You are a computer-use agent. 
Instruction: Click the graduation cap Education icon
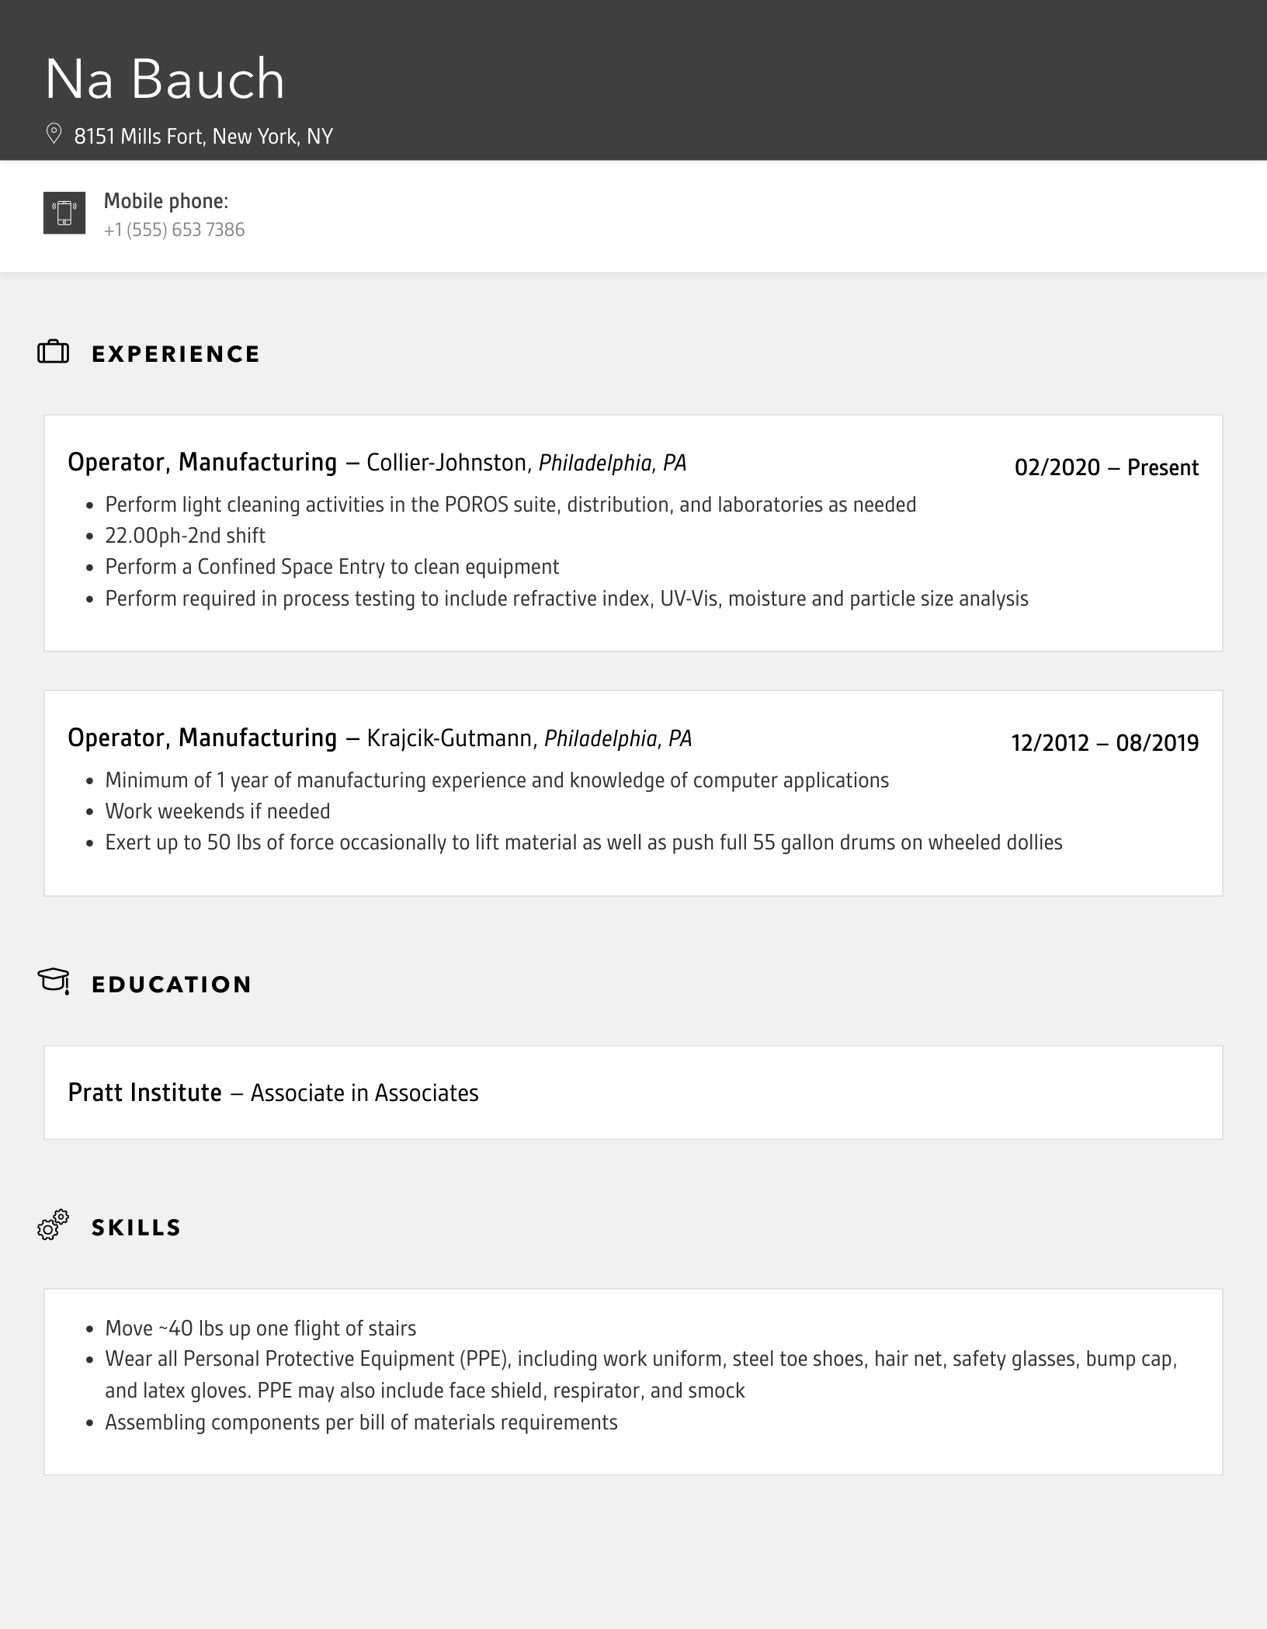54,981
